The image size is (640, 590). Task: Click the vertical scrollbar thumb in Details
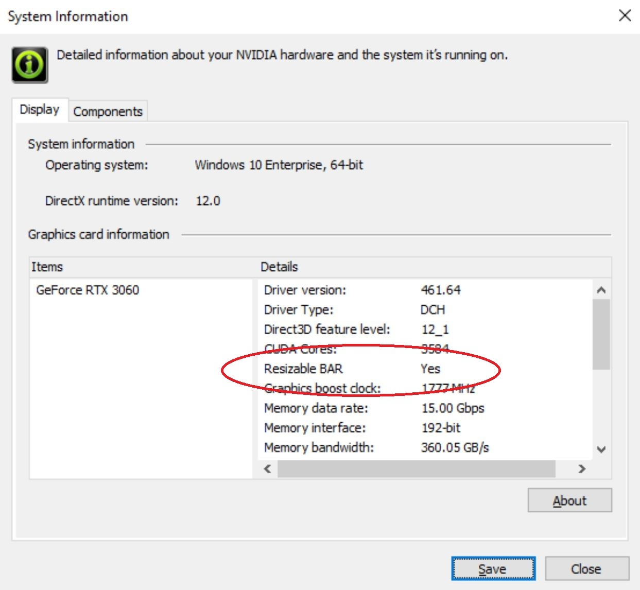click(601, 334)
